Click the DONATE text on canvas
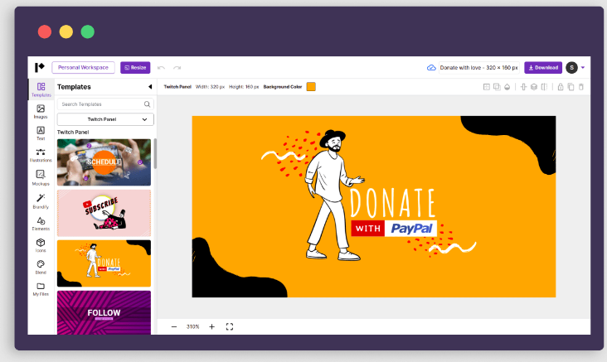Image resolution: width=607 pixels, height=362 pixels. pos(392,204)
